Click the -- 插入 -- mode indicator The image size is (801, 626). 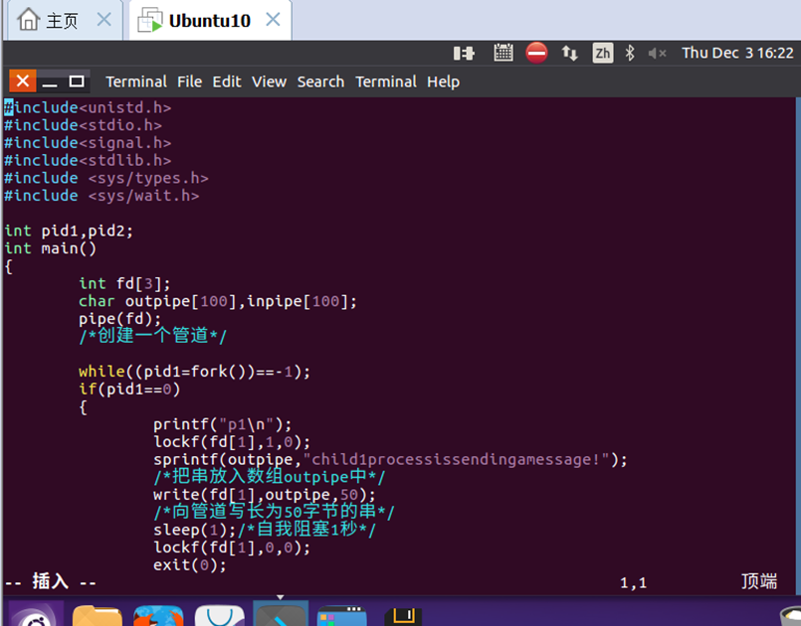point(50,581)
